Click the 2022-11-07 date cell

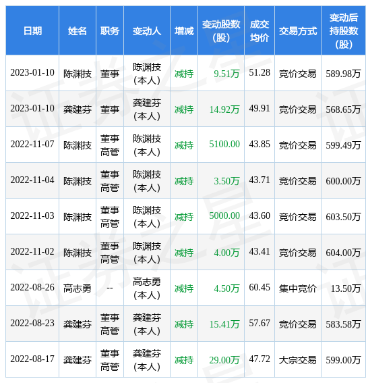32,145
